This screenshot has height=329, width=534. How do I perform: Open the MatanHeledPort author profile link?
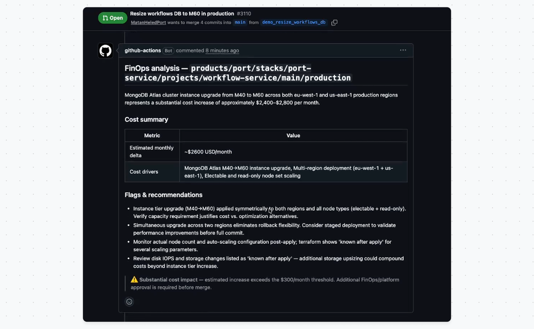(x=148, y=23)
